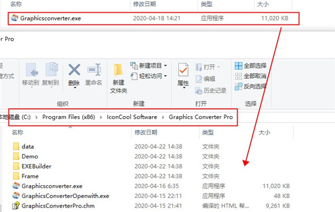This screenshot has height=212, width=335.
Task: Open dropdown arrow next to 打开
Action: [218, 67]
